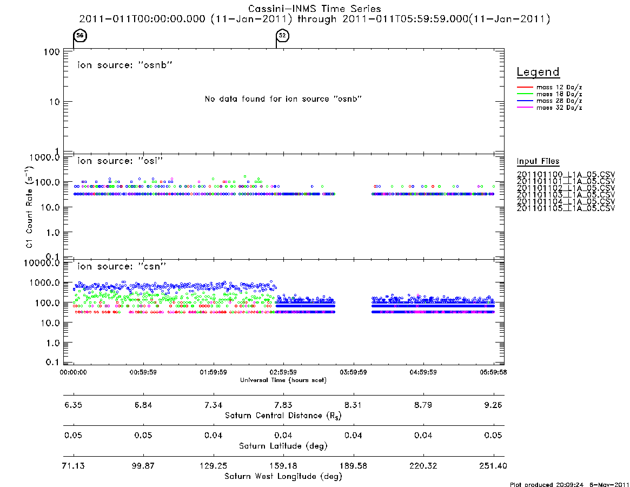Click the Saturn Central Distance axis title

283,416
